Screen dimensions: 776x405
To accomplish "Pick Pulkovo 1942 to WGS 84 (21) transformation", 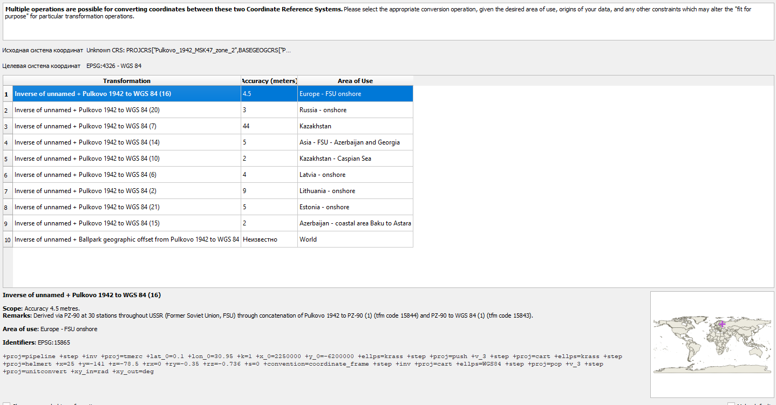I will (x=127, y=207).
